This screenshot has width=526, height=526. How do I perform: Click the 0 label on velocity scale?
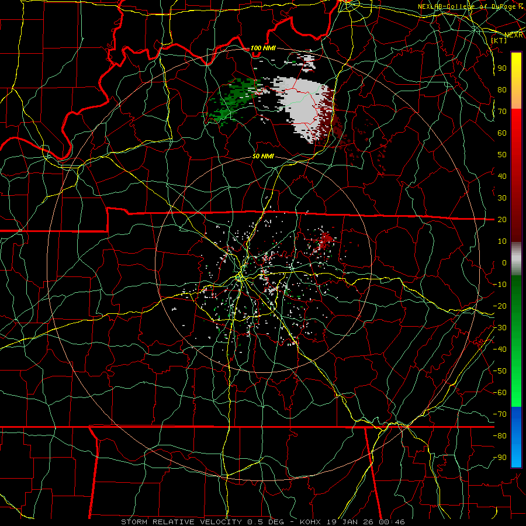pos(504,263)
